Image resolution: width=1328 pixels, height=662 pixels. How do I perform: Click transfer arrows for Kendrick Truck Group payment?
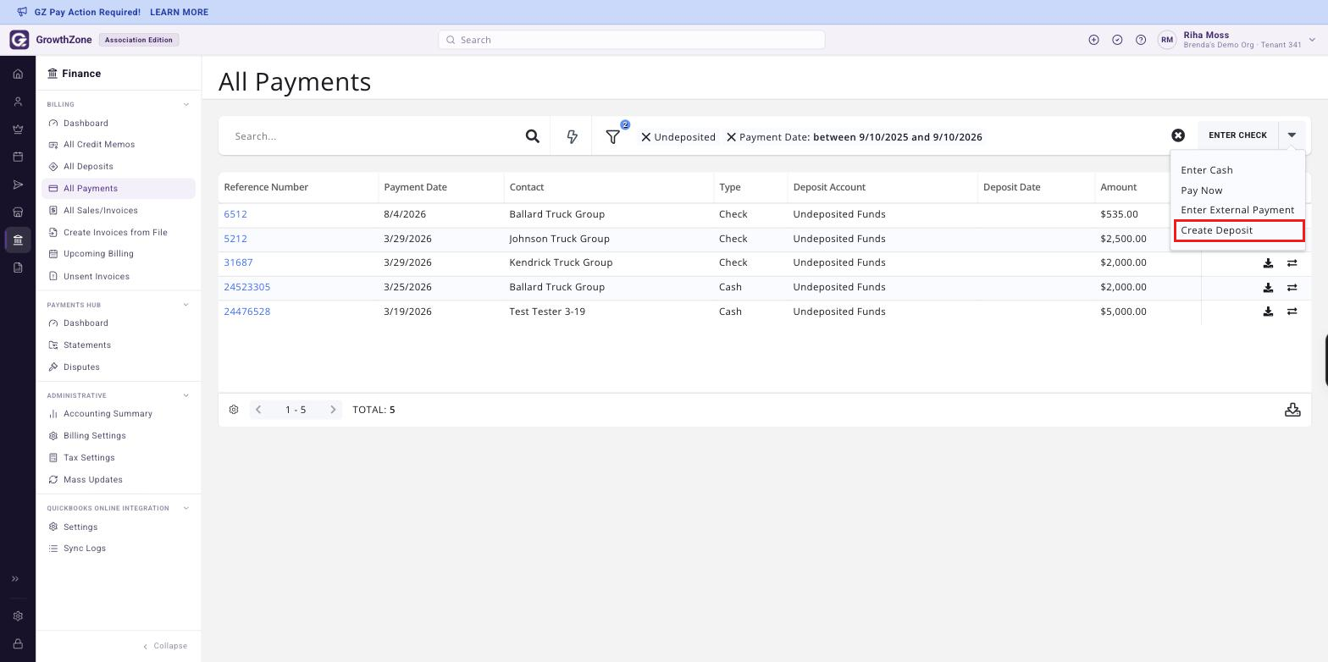point(1292,263)
